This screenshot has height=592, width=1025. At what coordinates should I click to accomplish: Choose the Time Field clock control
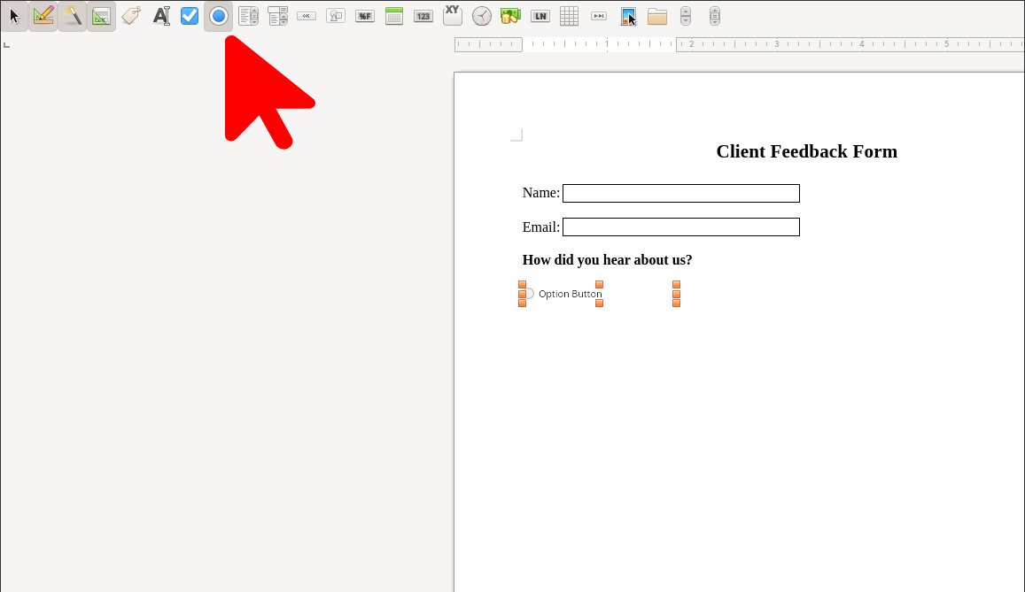(482, 16)
